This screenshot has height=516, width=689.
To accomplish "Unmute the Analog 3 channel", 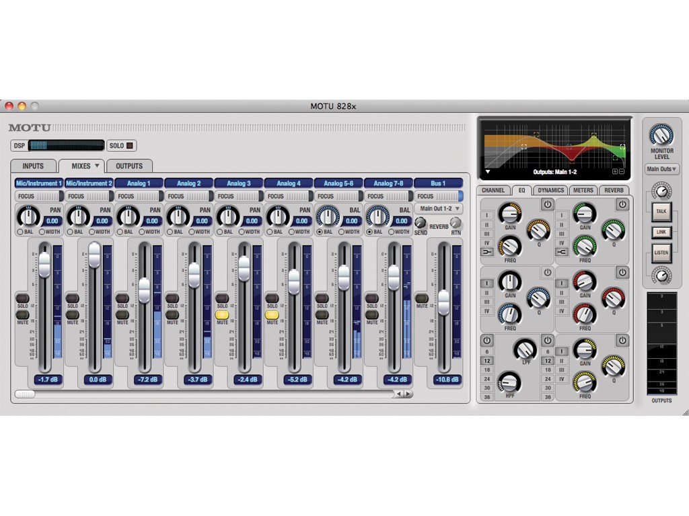I will (222, 314).
